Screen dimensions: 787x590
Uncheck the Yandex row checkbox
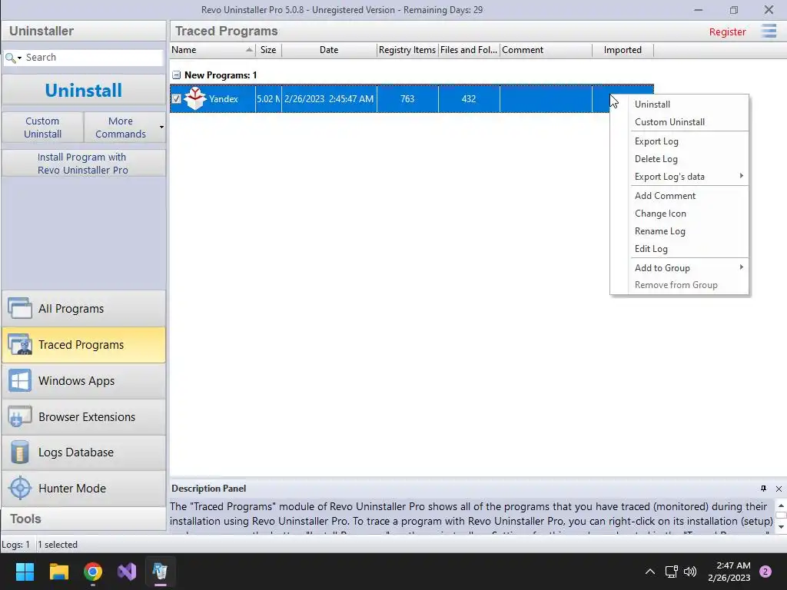click(x=176, y=99)
